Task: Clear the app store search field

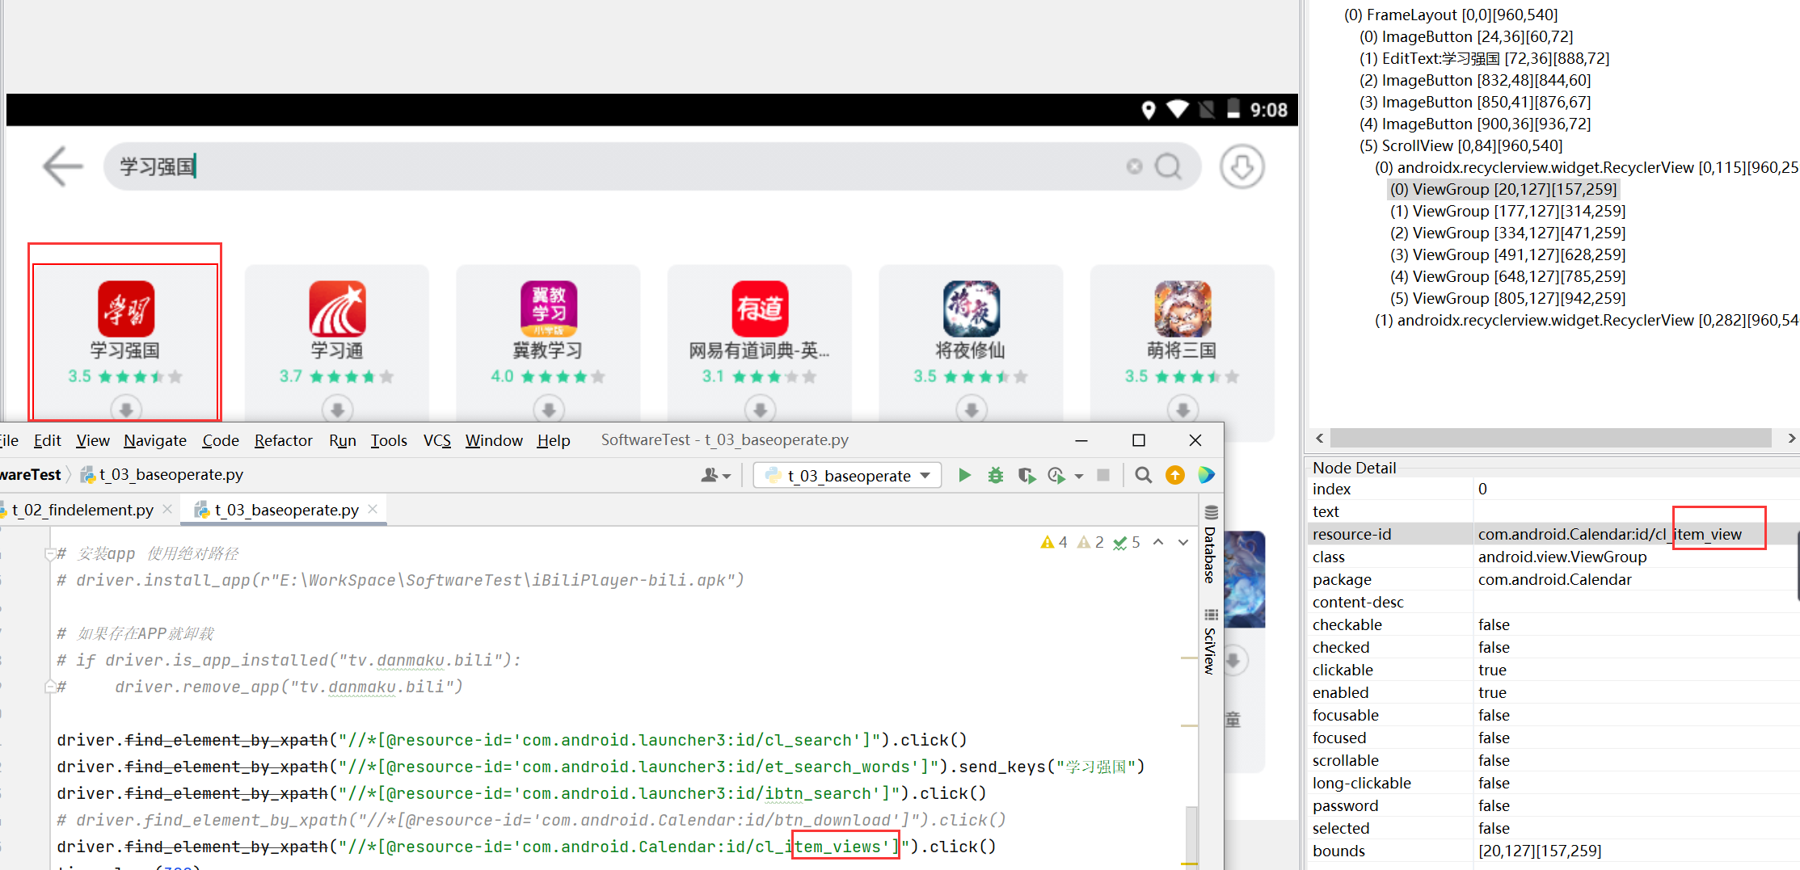Action: (1135, 166)
